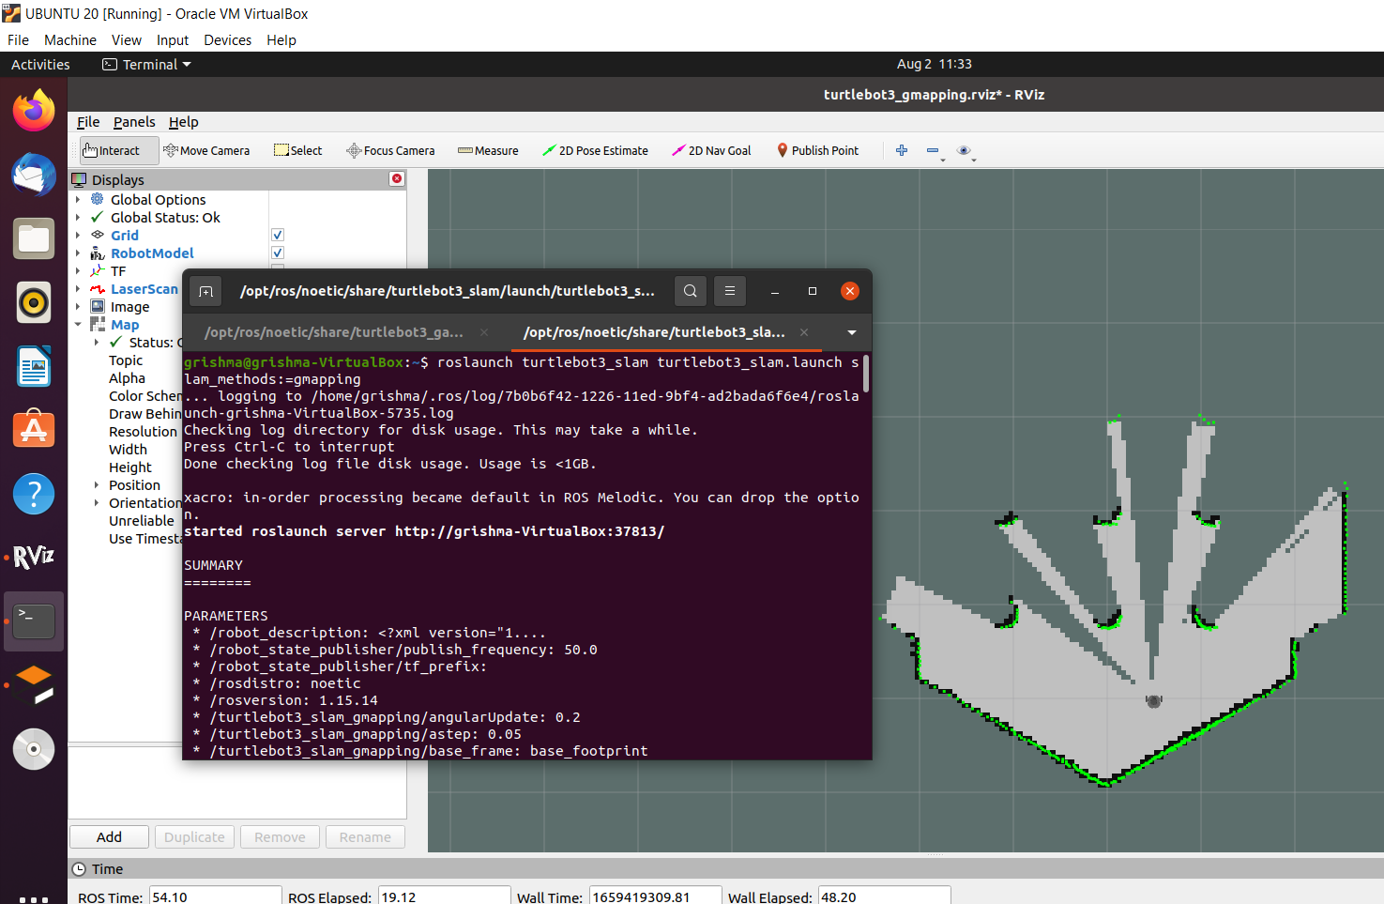Launch LibreOffice Writer from dock
This screenshot has height=904, width=1384.
(34, 366)
